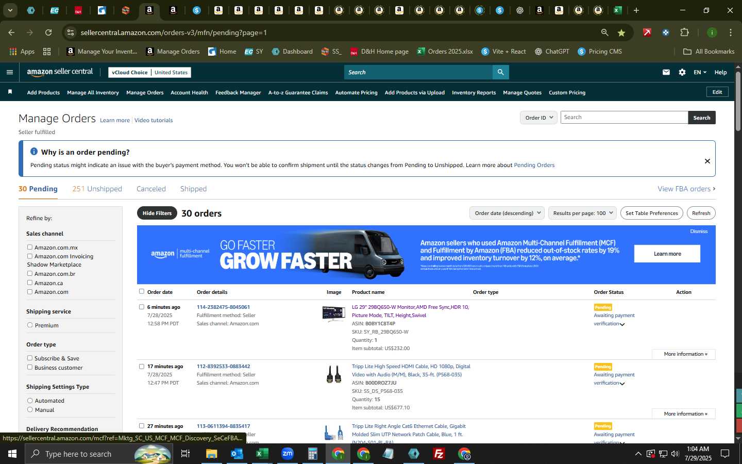Click the HDMI cable product thumbnail
This screenshot has width=742, height=464.
333,374
